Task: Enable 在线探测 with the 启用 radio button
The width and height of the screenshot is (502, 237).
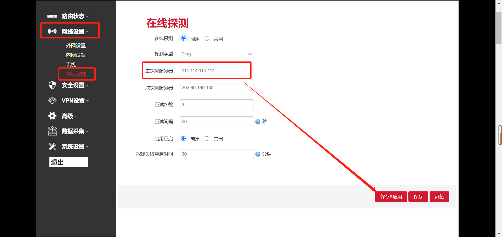Action: click(183, 38)
